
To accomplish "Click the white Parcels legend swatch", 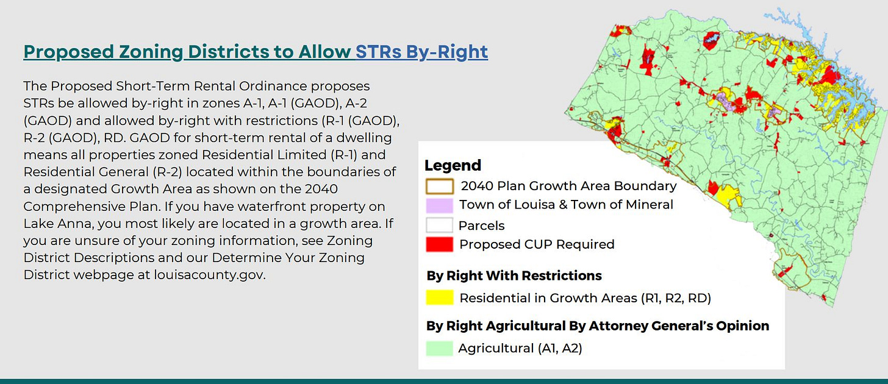I will coord(439,226).
